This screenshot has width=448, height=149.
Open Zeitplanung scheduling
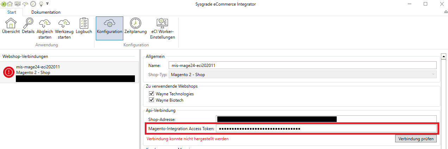pos(135,26)
